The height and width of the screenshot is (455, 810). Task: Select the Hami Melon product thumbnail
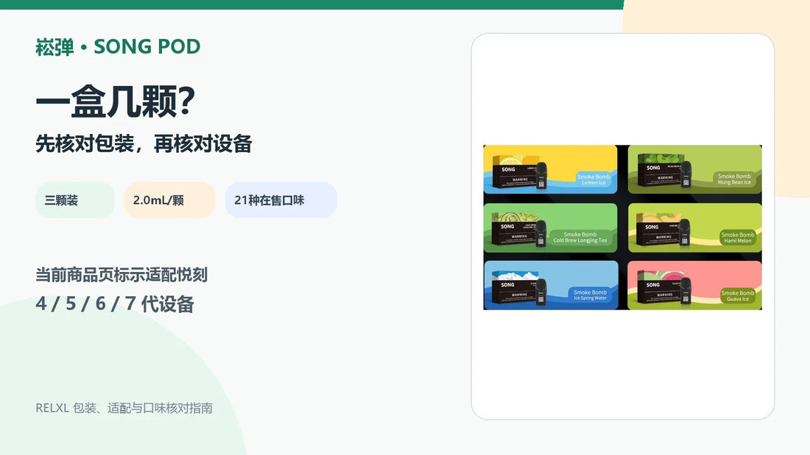694,228
